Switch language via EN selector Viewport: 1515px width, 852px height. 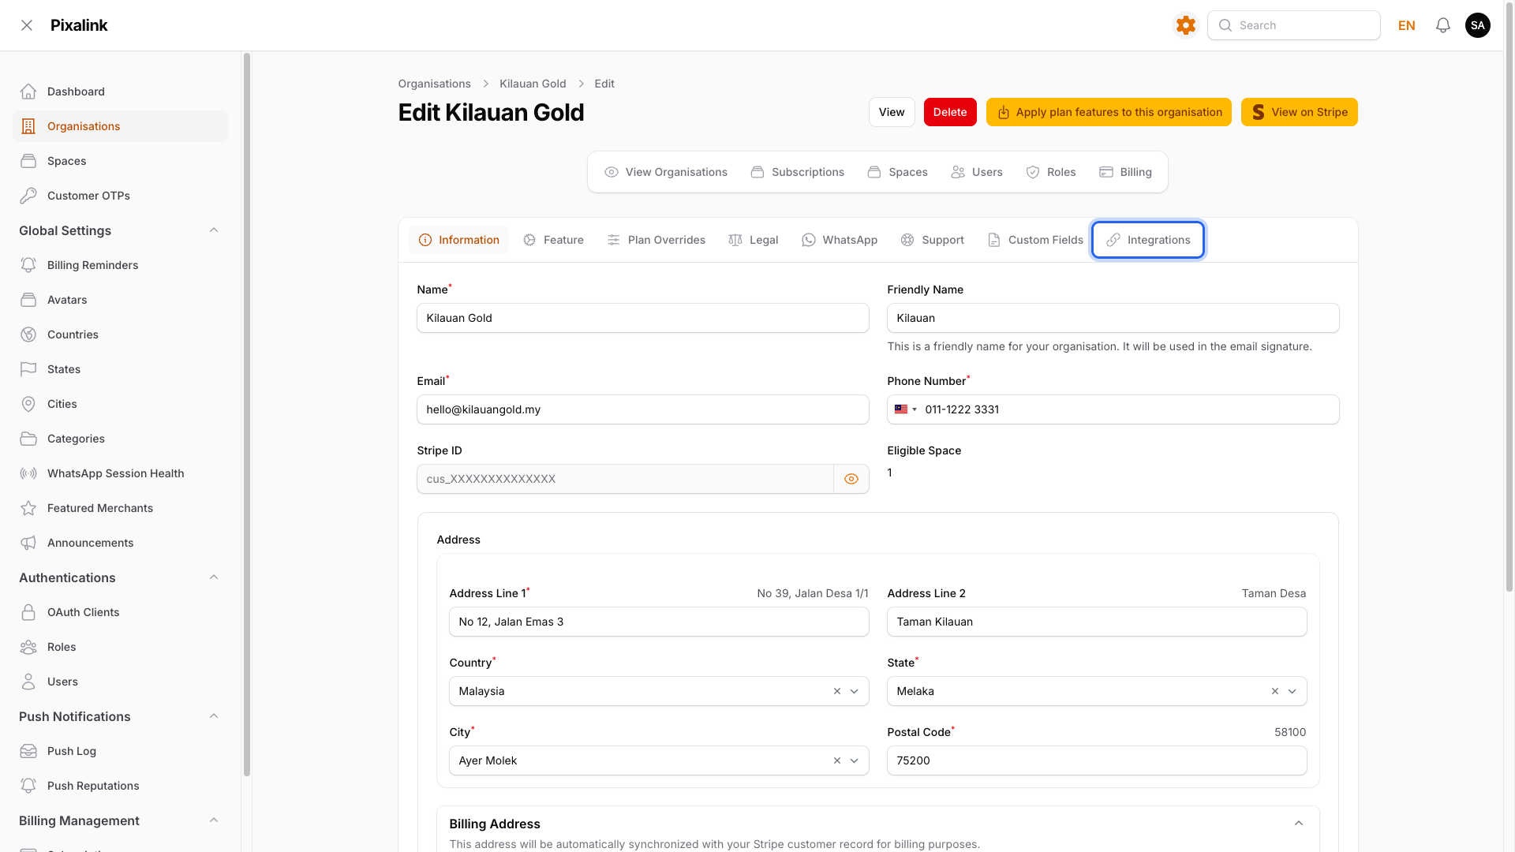coord(1406,25)
